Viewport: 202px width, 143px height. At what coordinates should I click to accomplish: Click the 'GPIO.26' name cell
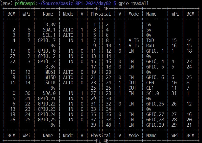155,104
